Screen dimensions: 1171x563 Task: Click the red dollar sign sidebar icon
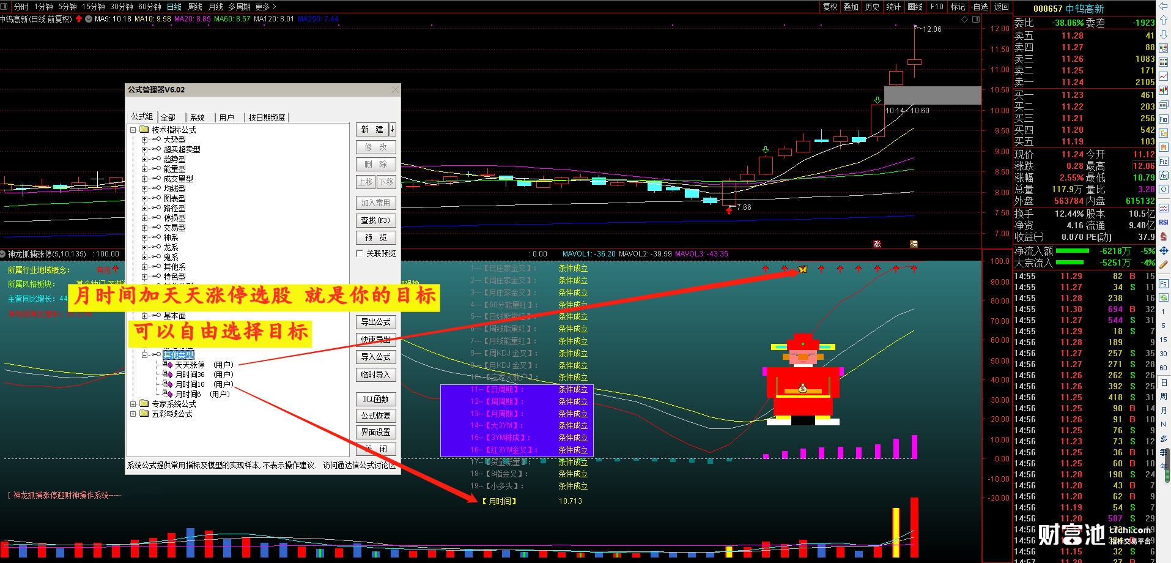pos(1163,236)
